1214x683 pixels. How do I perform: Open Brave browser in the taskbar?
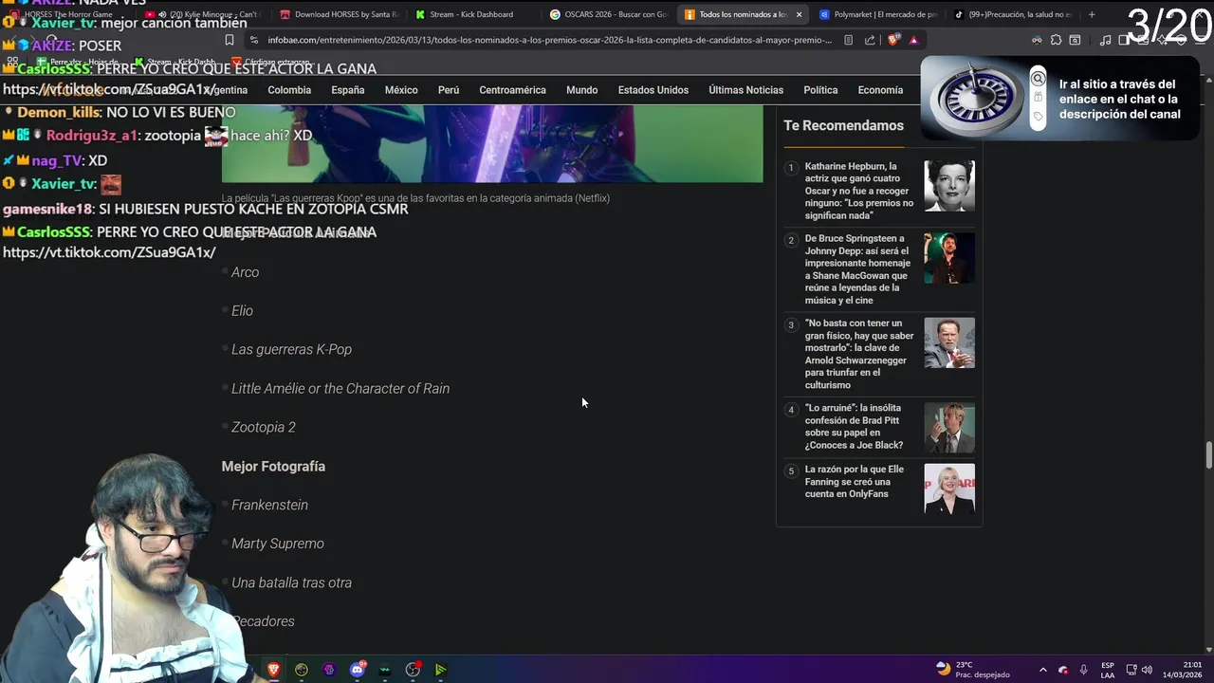(274, 670)
